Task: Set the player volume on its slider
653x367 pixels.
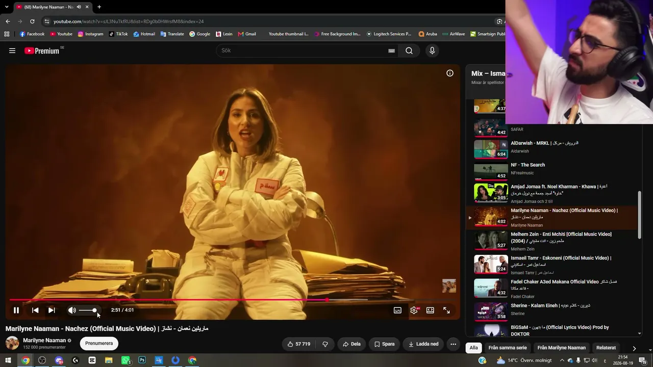Action: (x=88, y=310)
